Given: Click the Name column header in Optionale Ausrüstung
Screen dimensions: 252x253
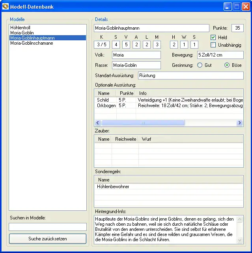Looking at the screenshot, I should pyautogui.click(x=105, y=93).
